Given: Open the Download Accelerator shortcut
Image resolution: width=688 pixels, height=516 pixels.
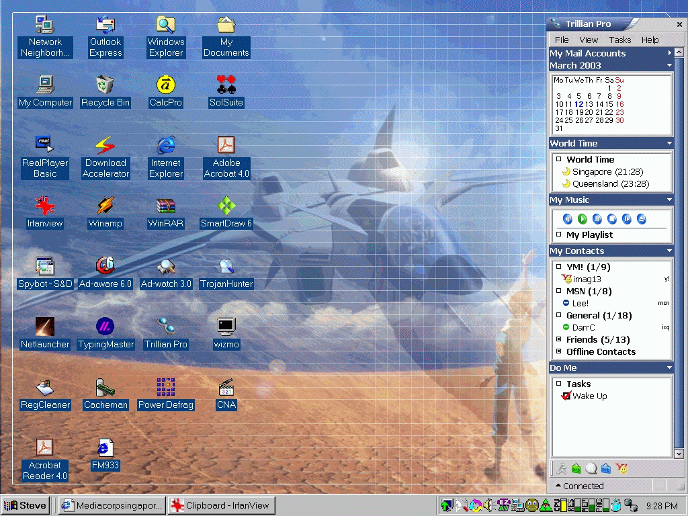Looking at the screenshot, I should 105,157.
